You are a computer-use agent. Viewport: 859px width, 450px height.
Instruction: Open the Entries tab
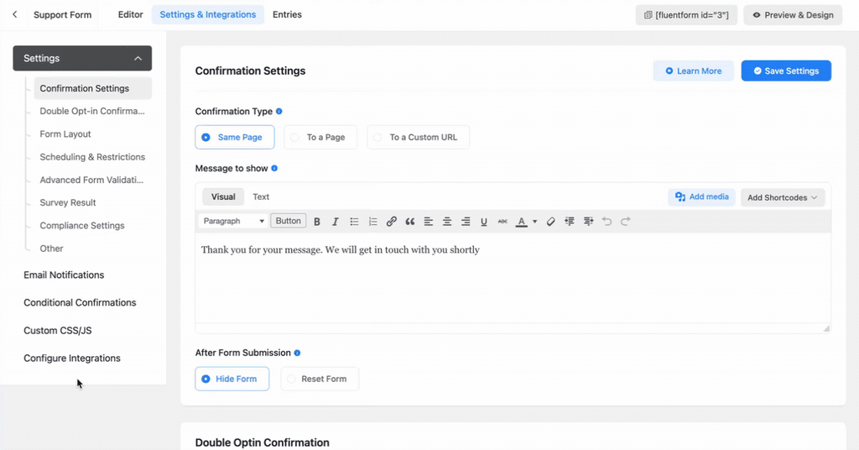pos(287,15)
